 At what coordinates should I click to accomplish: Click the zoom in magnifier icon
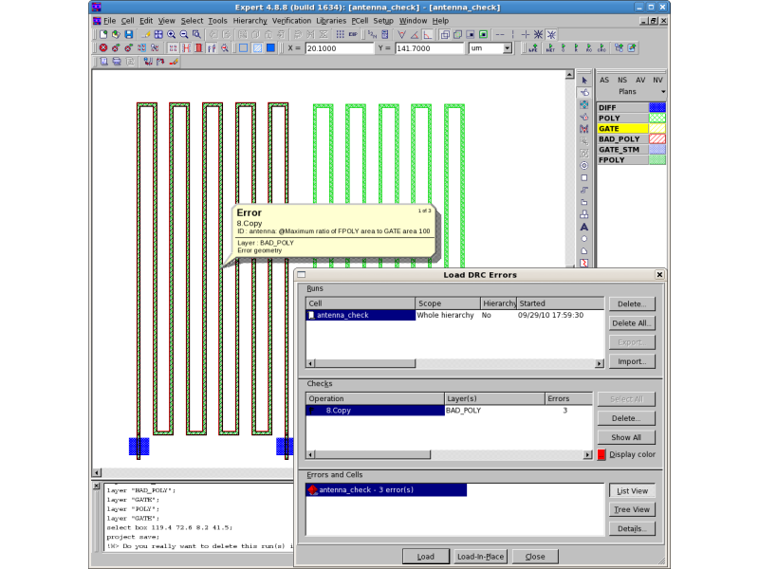click(172, 34)
